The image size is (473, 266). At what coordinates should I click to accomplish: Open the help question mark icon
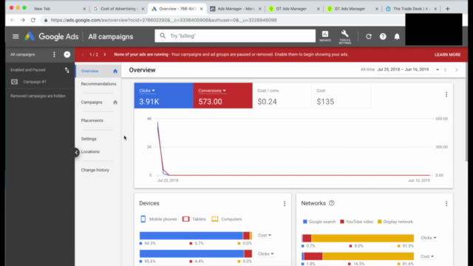pyautogui.click(x=383, y=36)
